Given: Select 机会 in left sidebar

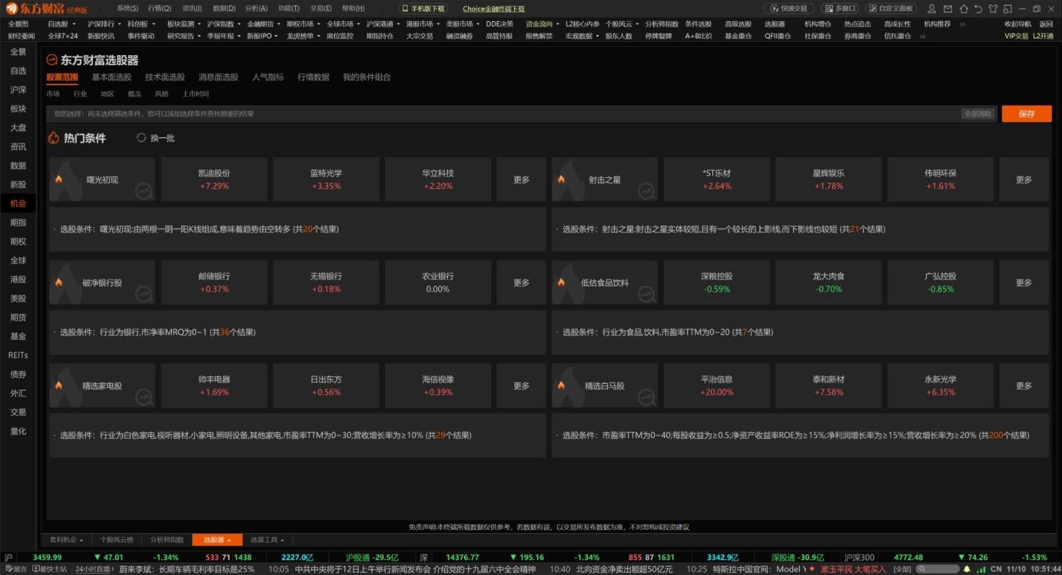Looking at the screenshot, I should 19,203.
